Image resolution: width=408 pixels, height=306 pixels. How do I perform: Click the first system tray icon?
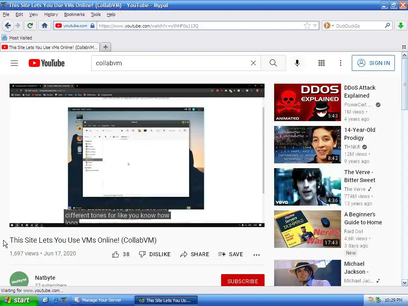[x=371, y=300]
